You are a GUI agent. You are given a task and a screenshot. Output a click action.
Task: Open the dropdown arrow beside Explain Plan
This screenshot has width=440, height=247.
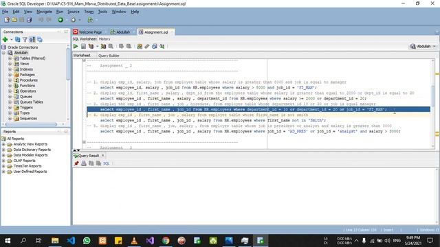click(97, 46)
